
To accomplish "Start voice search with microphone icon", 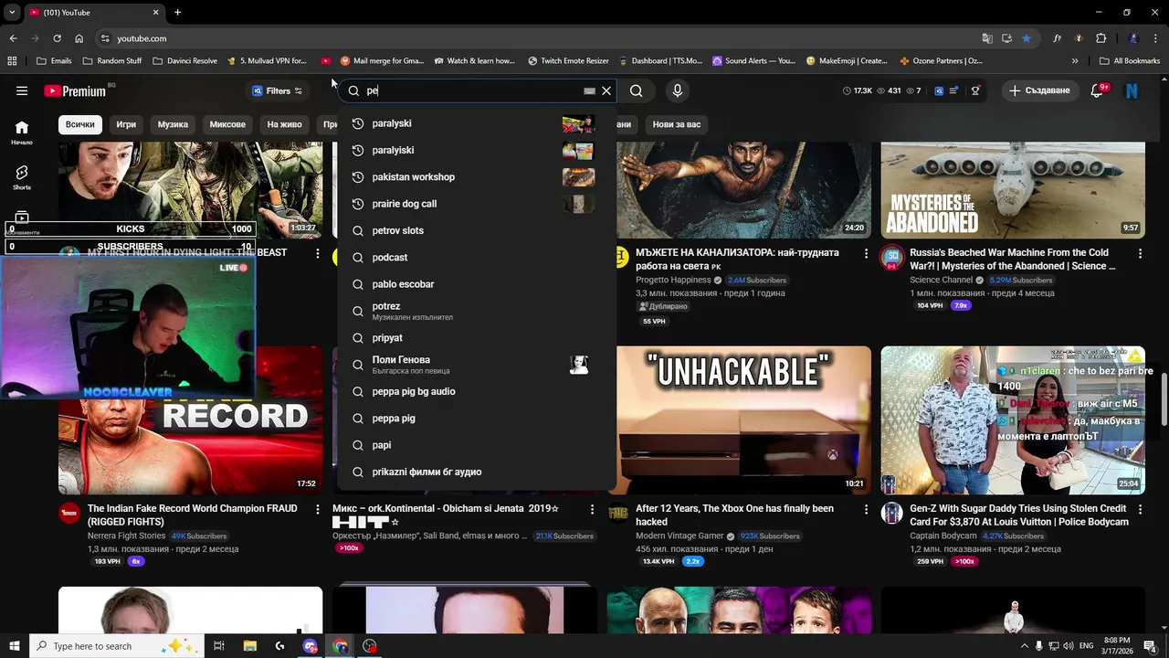I will [x=677, y=90].
